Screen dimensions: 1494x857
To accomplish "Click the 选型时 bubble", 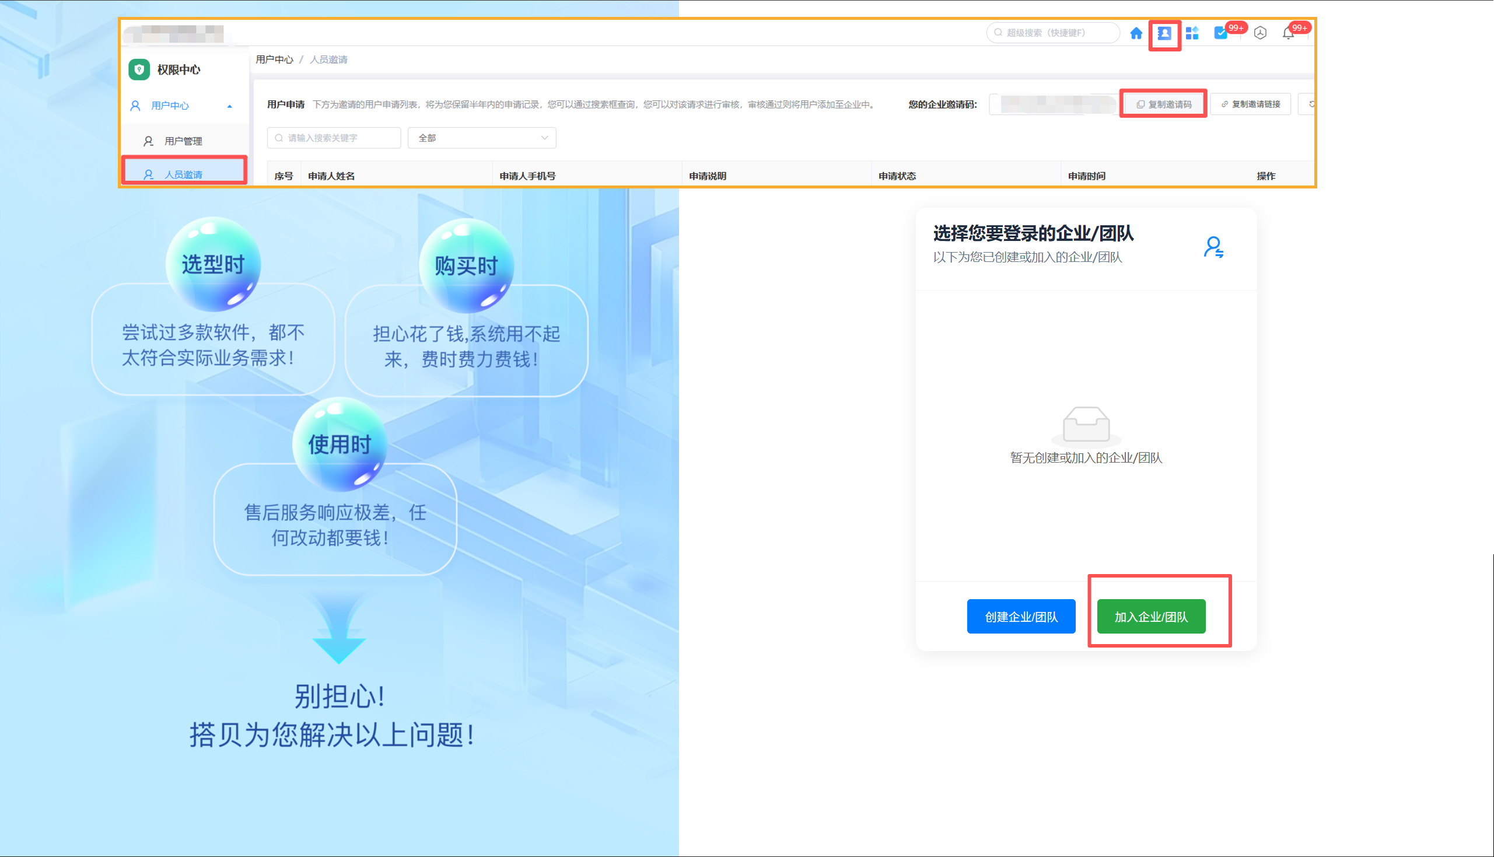I will 213,264.
